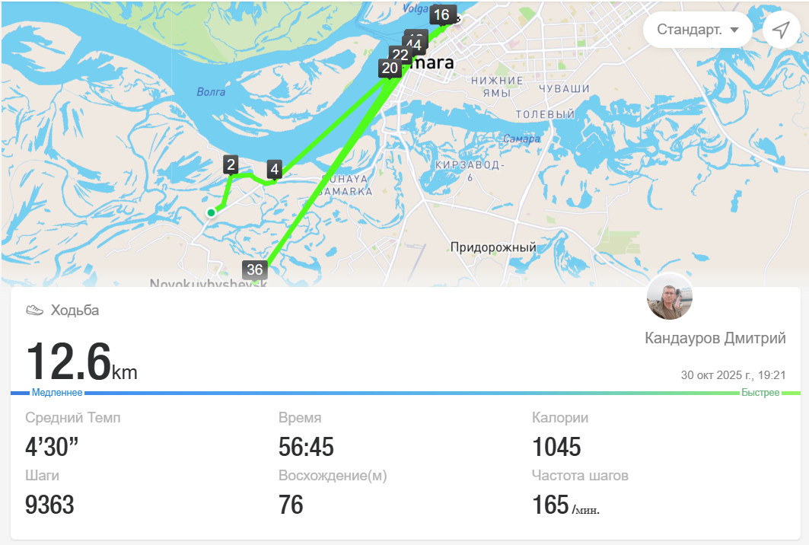Click the Медленнее end of the pace bar
The height and width of the screenshot is (545, 809).
tap(57, 392)
